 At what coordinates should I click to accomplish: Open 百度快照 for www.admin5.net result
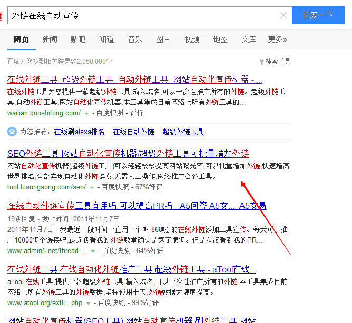pyautogui.click(x=116, y=250)
